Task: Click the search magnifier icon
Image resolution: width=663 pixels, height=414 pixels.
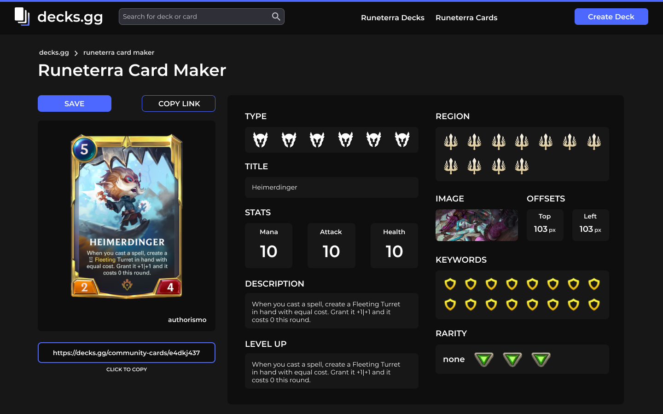Action: 276,16
